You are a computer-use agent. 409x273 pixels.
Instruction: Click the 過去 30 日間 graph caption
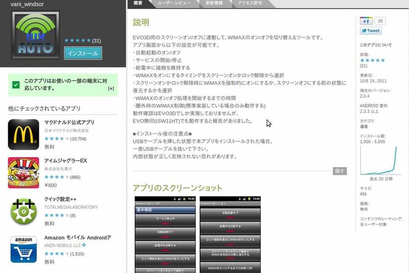pos(381,179)
